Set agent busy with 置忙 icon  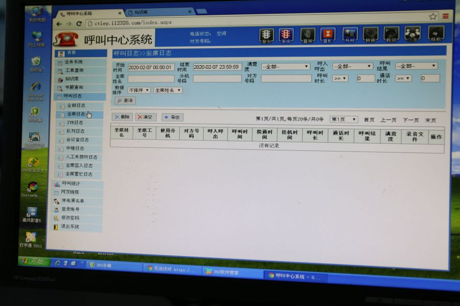click(328, 35)
